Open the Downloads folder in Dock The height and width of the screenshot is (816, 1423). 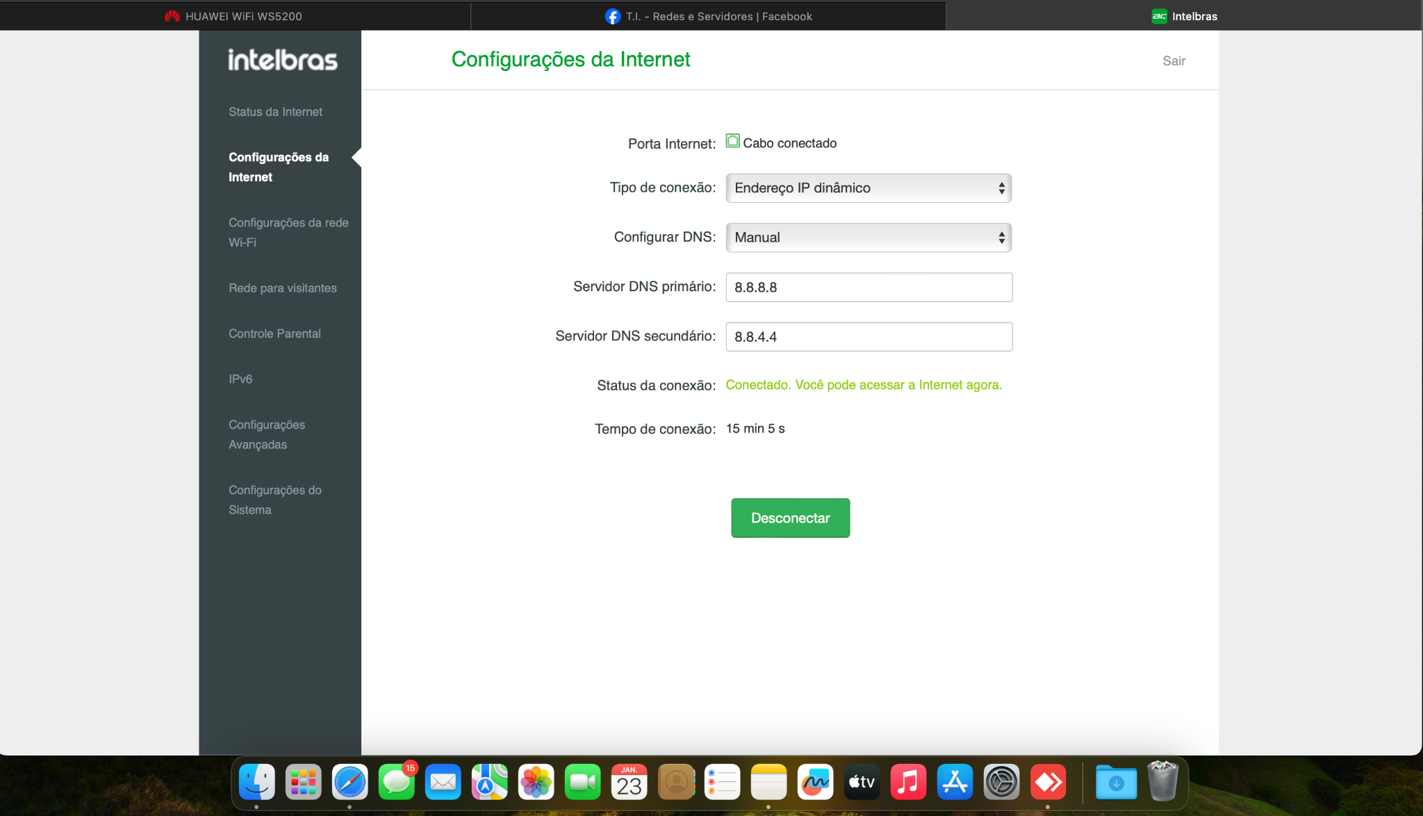click(x=1117, y=782)
